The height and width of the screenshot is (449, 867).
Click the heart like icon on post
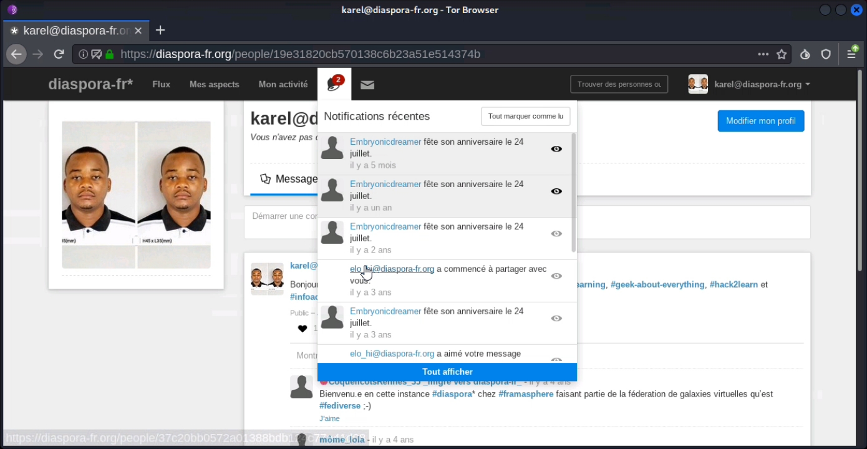point(303,329)
